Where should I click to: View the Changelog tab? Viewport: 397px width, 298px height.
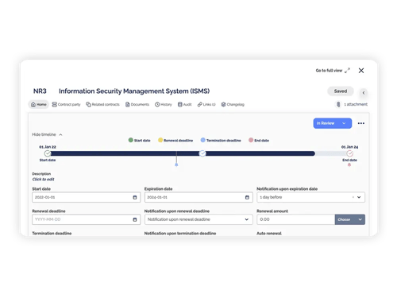(x=233, y=104)
